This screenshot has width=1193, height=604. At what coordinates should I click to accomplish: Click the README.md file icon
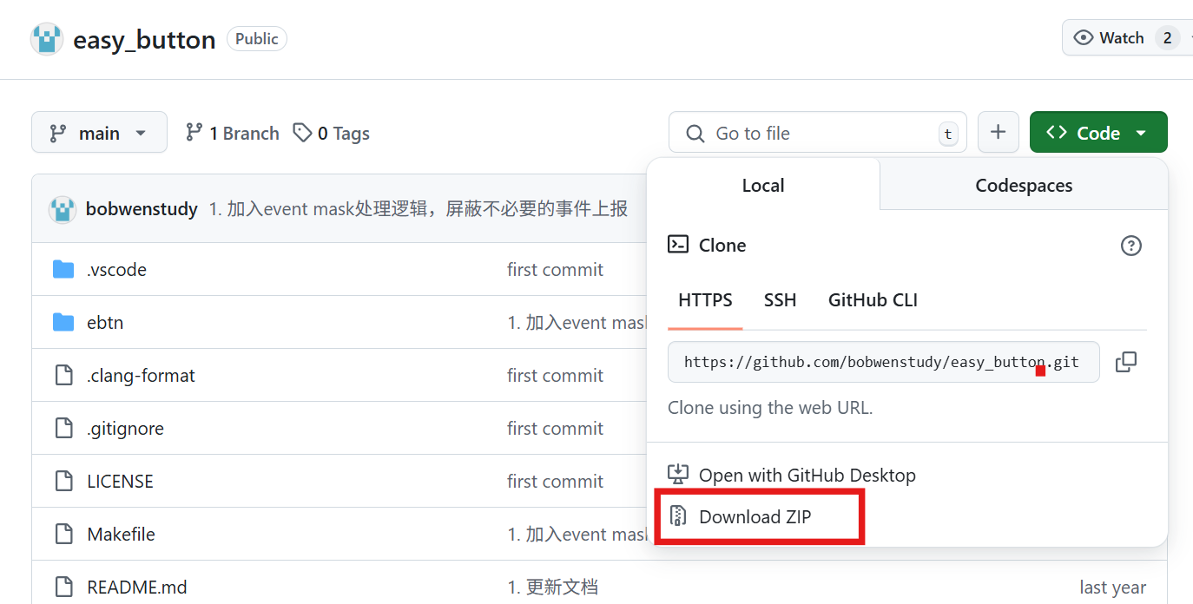(63, 588)
